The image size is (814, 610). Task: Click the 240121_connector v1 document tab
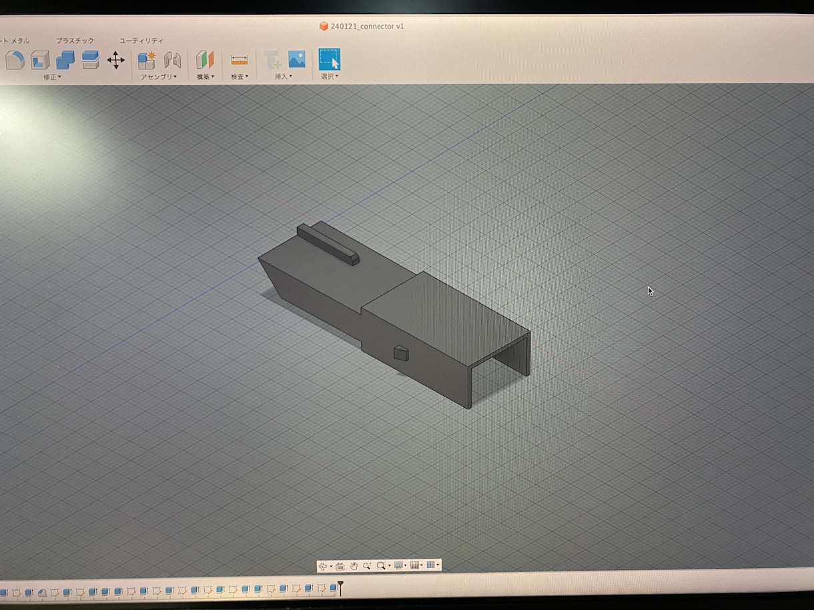tap(362, 26)
